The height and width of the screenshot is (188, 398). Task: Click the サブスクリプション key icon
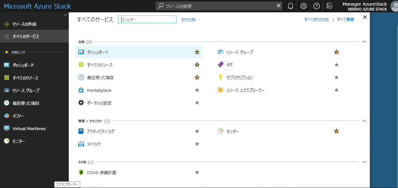(x=221, y=78)
